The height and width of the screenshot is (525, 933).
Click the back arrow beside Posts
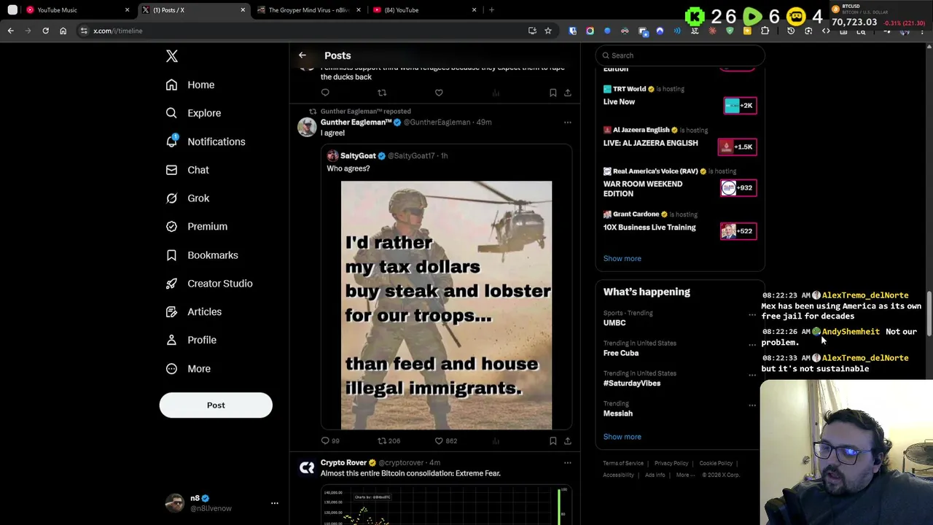pyautogui.click(x=302, y=55)
